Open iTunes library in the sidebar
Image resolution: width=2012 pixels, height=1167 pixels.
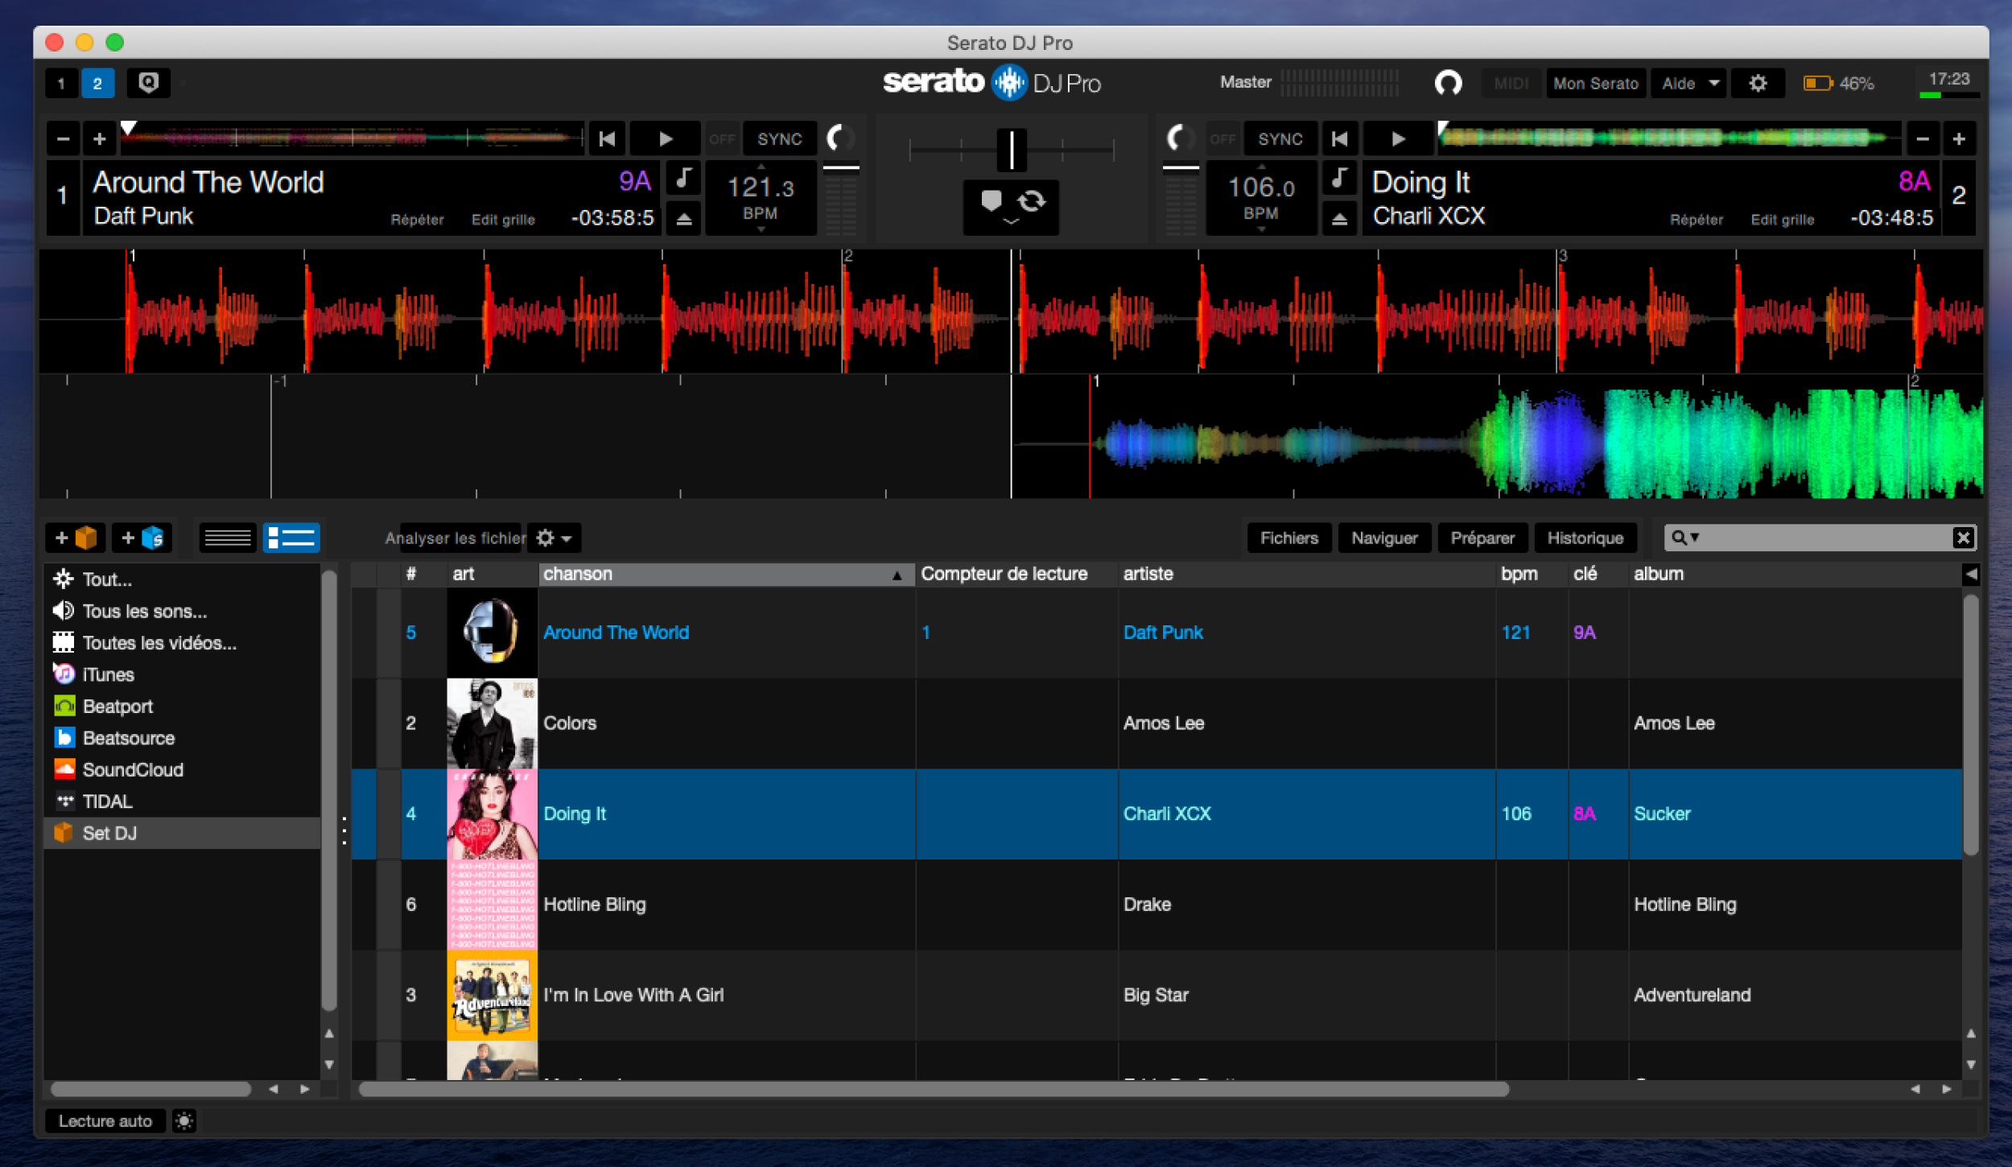click(107, 674)
